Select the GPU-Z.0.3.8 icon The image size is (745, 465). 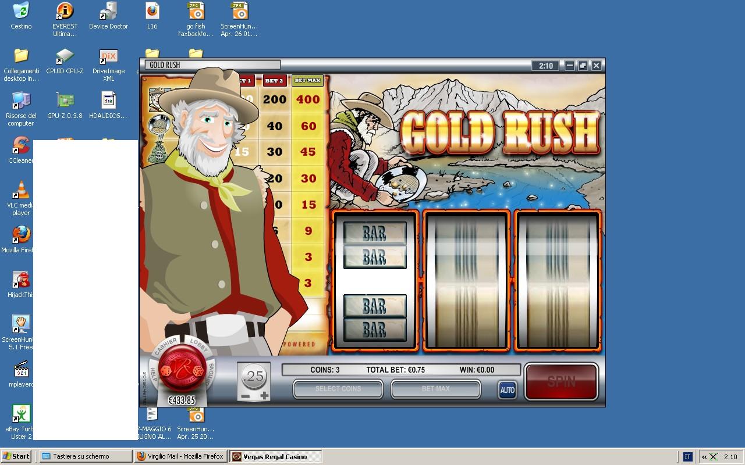pos(65,106)
